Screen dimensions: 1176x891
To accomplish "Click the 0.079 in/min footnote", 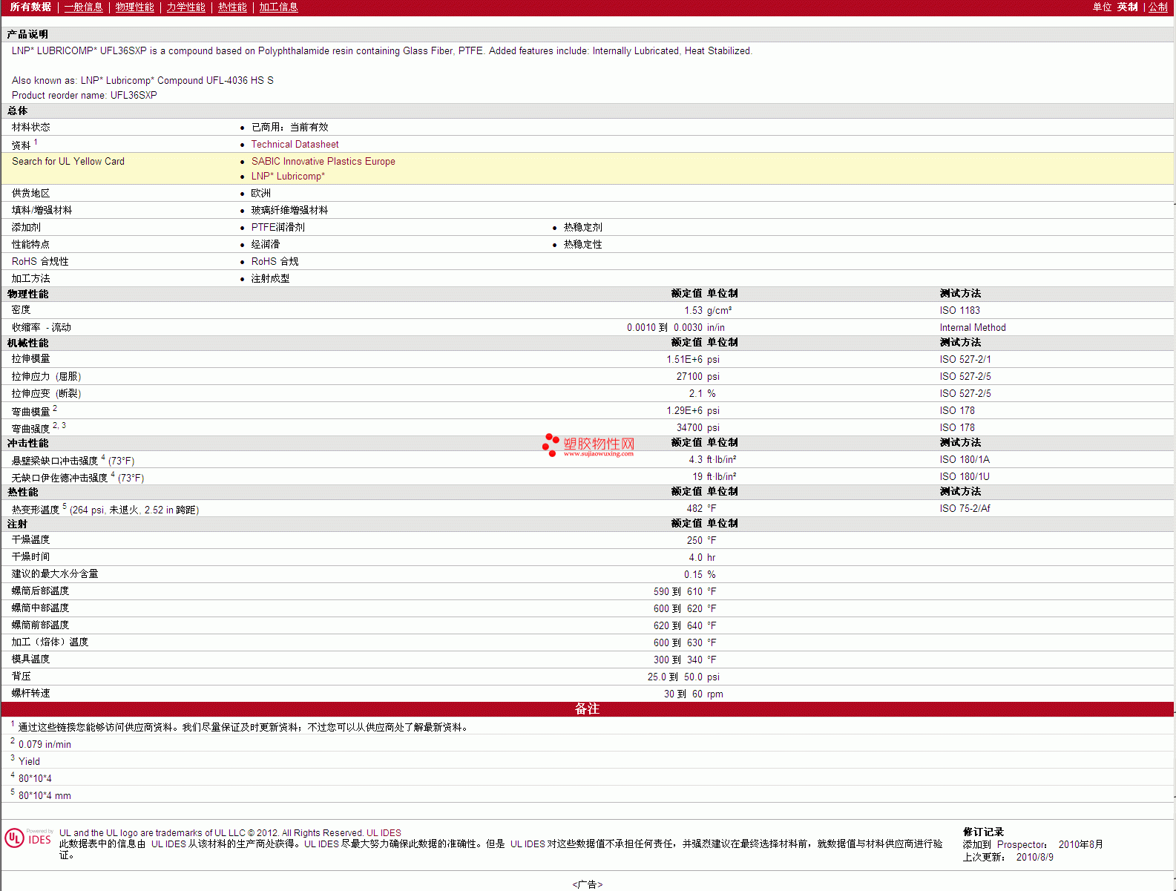I will click(45, 745).
